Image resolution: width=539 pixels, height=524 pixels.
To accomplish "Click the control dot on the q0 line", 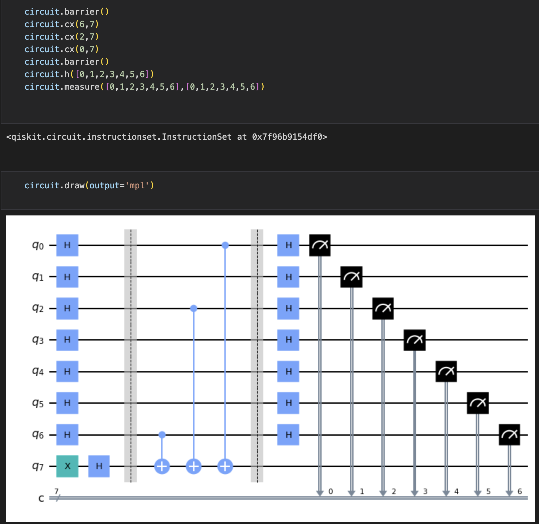I will [x=225, y=245].
